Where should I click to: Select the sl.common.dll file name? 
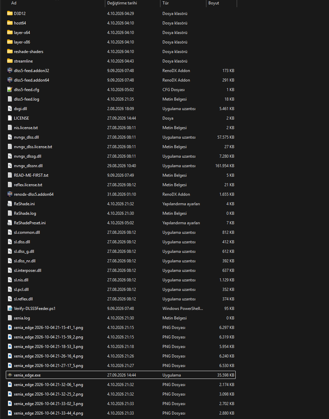click(x=27, y=232)
